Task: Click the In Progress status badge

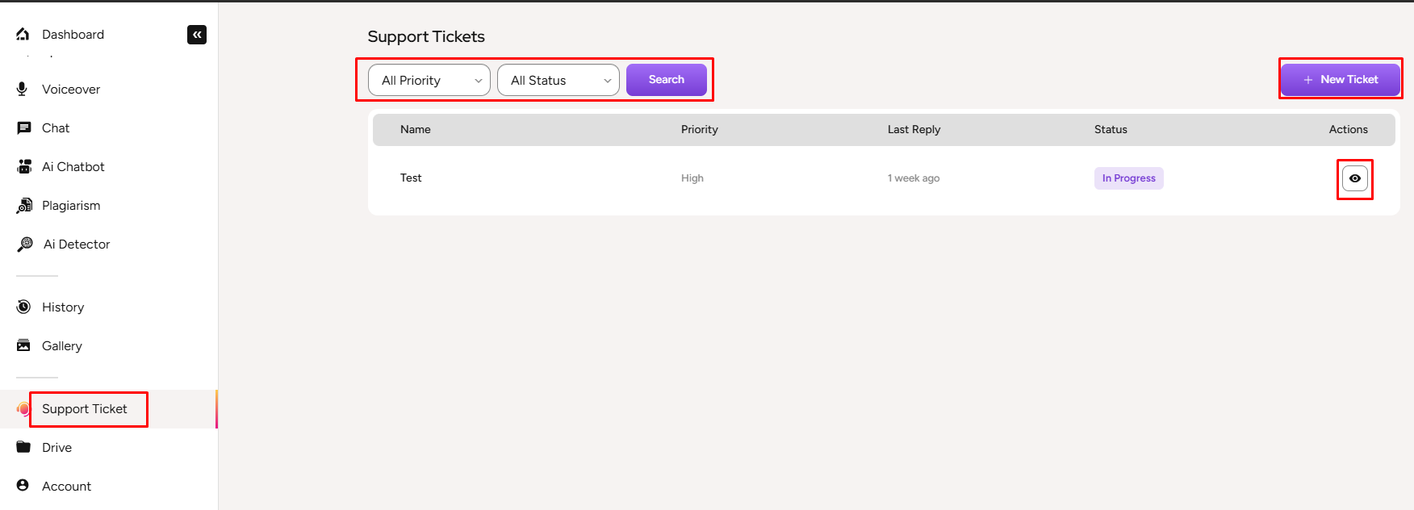Action: tap(1128, 178)
